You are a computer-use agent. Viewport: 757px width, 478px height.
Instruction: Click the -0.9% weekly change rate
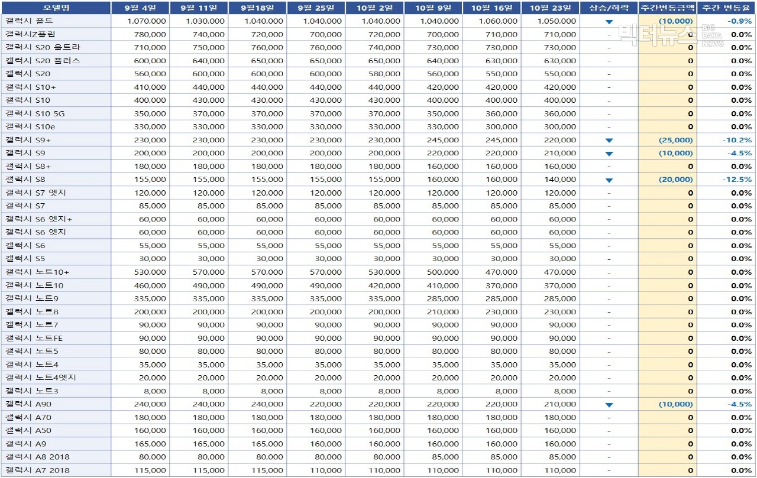[x=740, y=21]
